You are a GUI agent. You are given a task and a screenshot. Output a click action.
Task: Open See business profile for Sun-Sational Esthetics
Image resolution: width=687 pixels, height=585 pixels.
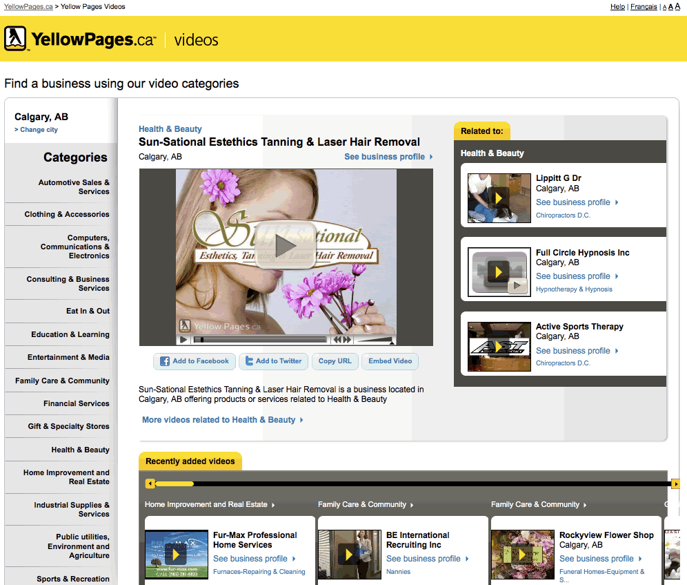[388, 157]
